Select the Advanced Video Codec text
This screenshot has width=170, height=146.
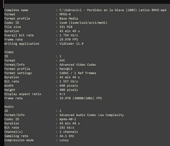pos(78,65)
